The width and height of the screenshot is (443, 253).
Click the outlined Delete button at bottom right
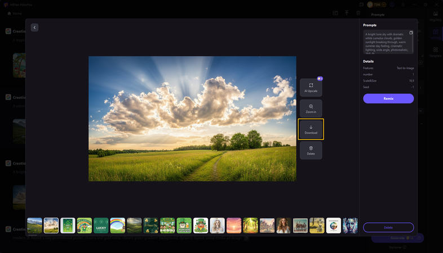pyautogui.click(x=388, y=227)
